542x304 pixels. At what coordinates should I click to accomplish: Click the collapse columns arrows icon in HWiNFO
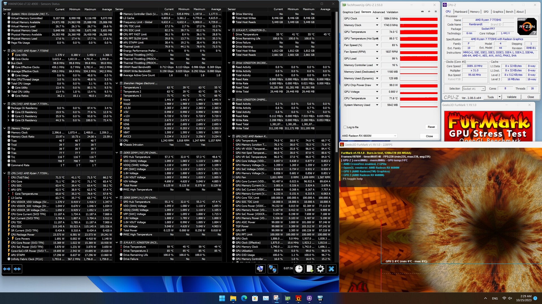pos(17,269)
